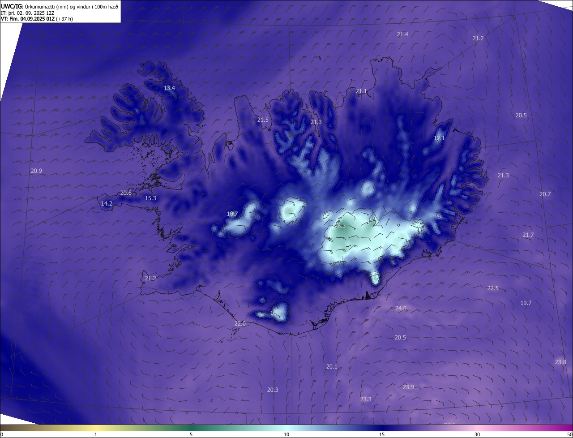Click the 15 tick on the color scale
573x438 pixels.
coord(382,434)
